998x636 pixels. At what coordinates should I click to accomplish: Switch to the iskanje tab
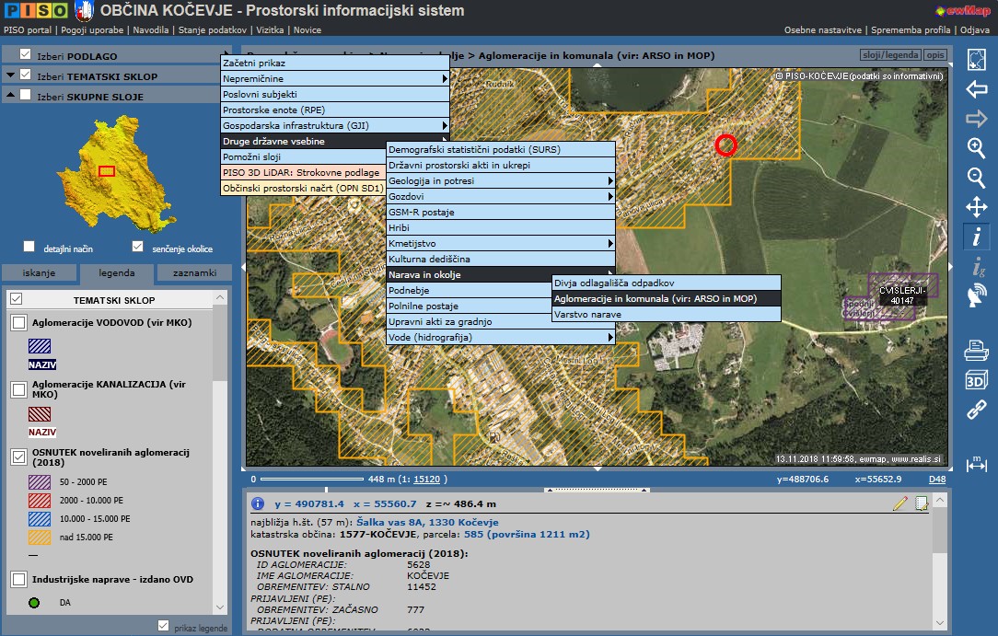[x=39, y=272]
